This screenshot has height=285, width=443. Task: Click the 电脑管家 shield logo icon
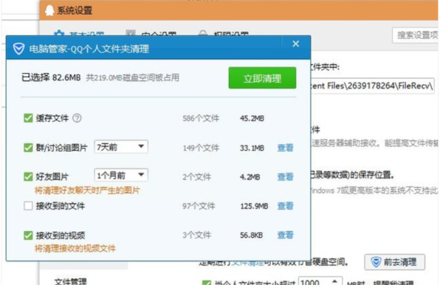(18, 49)
